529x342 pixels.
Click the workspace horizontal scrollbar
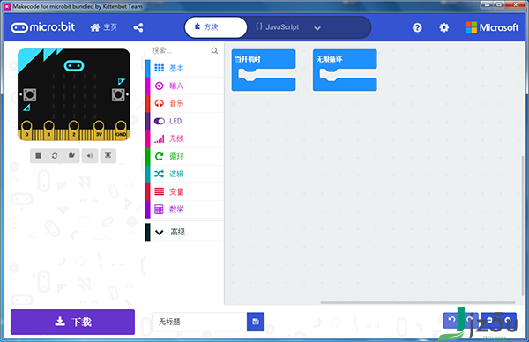(417, 302)
